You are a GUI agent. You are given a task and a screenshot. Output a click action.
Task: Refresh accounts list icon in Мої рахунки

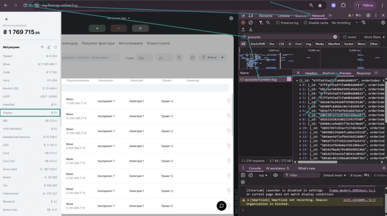pyautogui.click(x=56, y=47)
